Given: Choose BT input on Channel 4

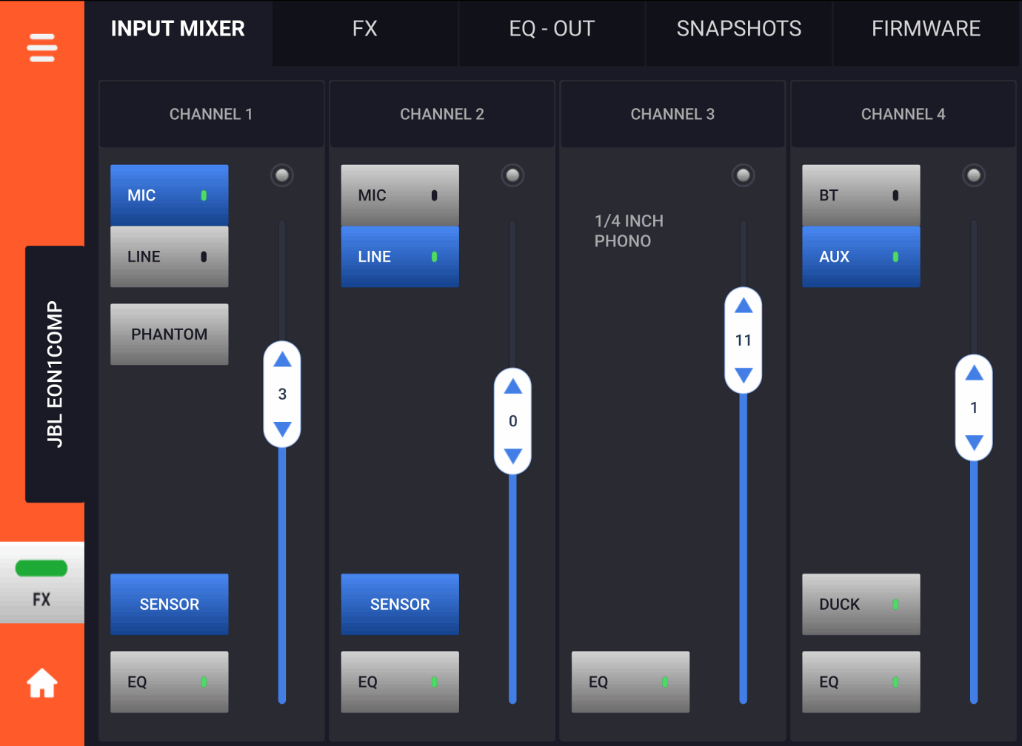Looking at the screenshot, I should click(861, 195).
